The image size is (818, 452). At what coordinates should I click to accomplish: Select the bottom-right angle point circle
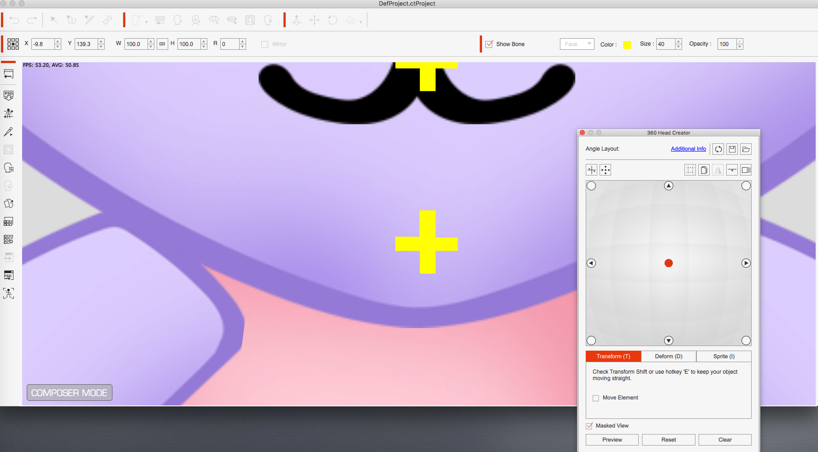(746, 340)
